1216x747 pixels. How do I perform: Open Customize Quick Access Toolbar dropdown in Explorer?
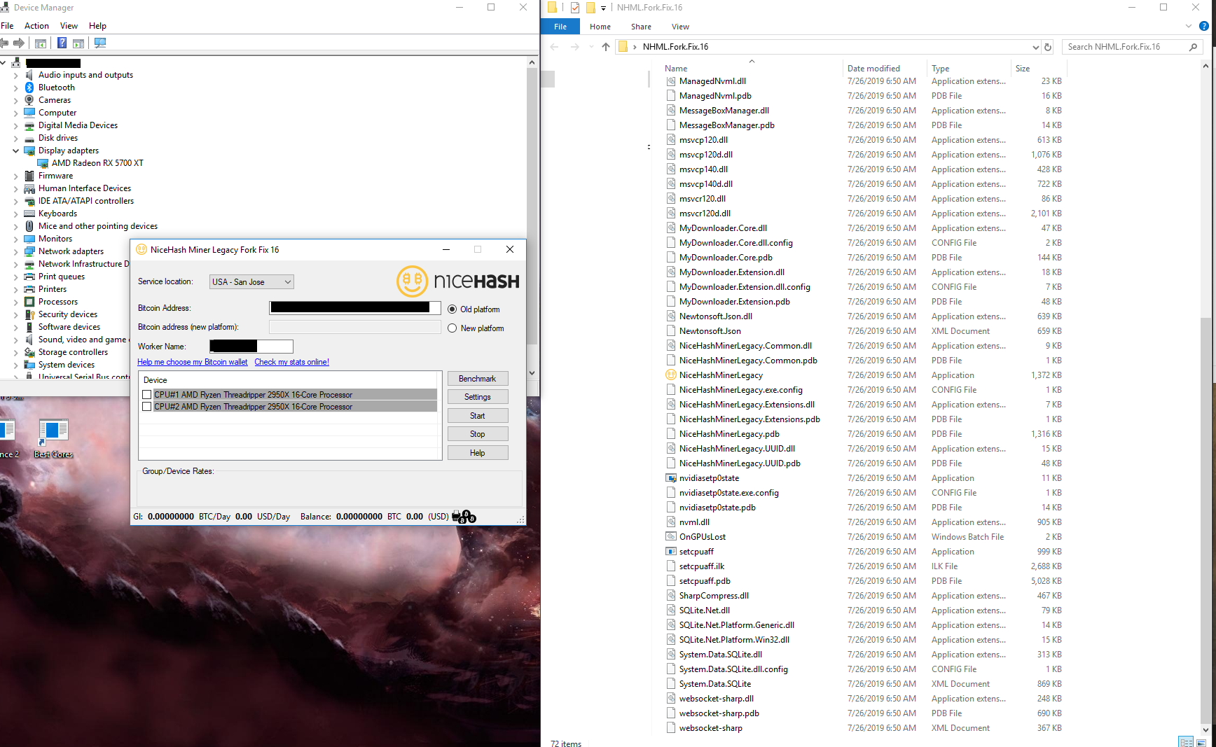(x=604, y=8)
